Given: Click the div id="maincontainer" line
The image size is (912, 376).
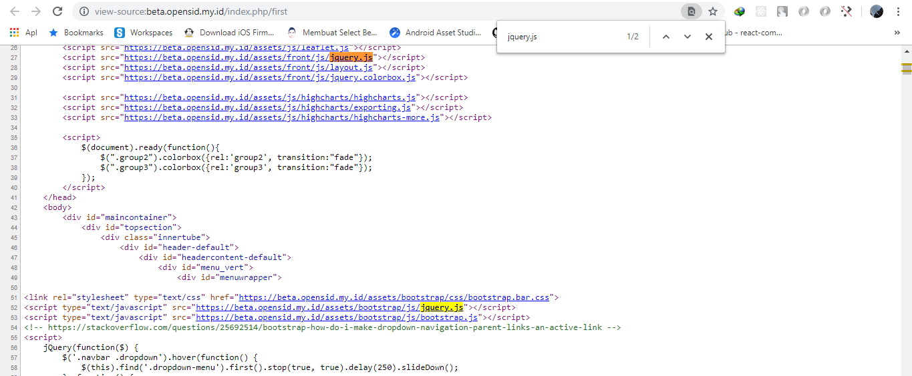Looking at the screenshot, I should [x=120, y=217].
